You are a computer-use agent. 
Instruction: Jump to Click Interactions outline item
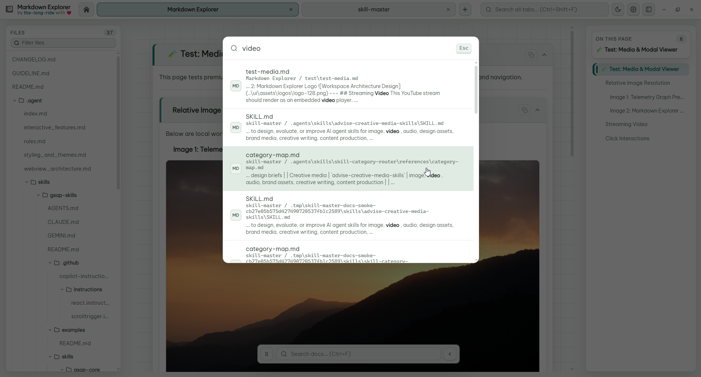point(627,138)
